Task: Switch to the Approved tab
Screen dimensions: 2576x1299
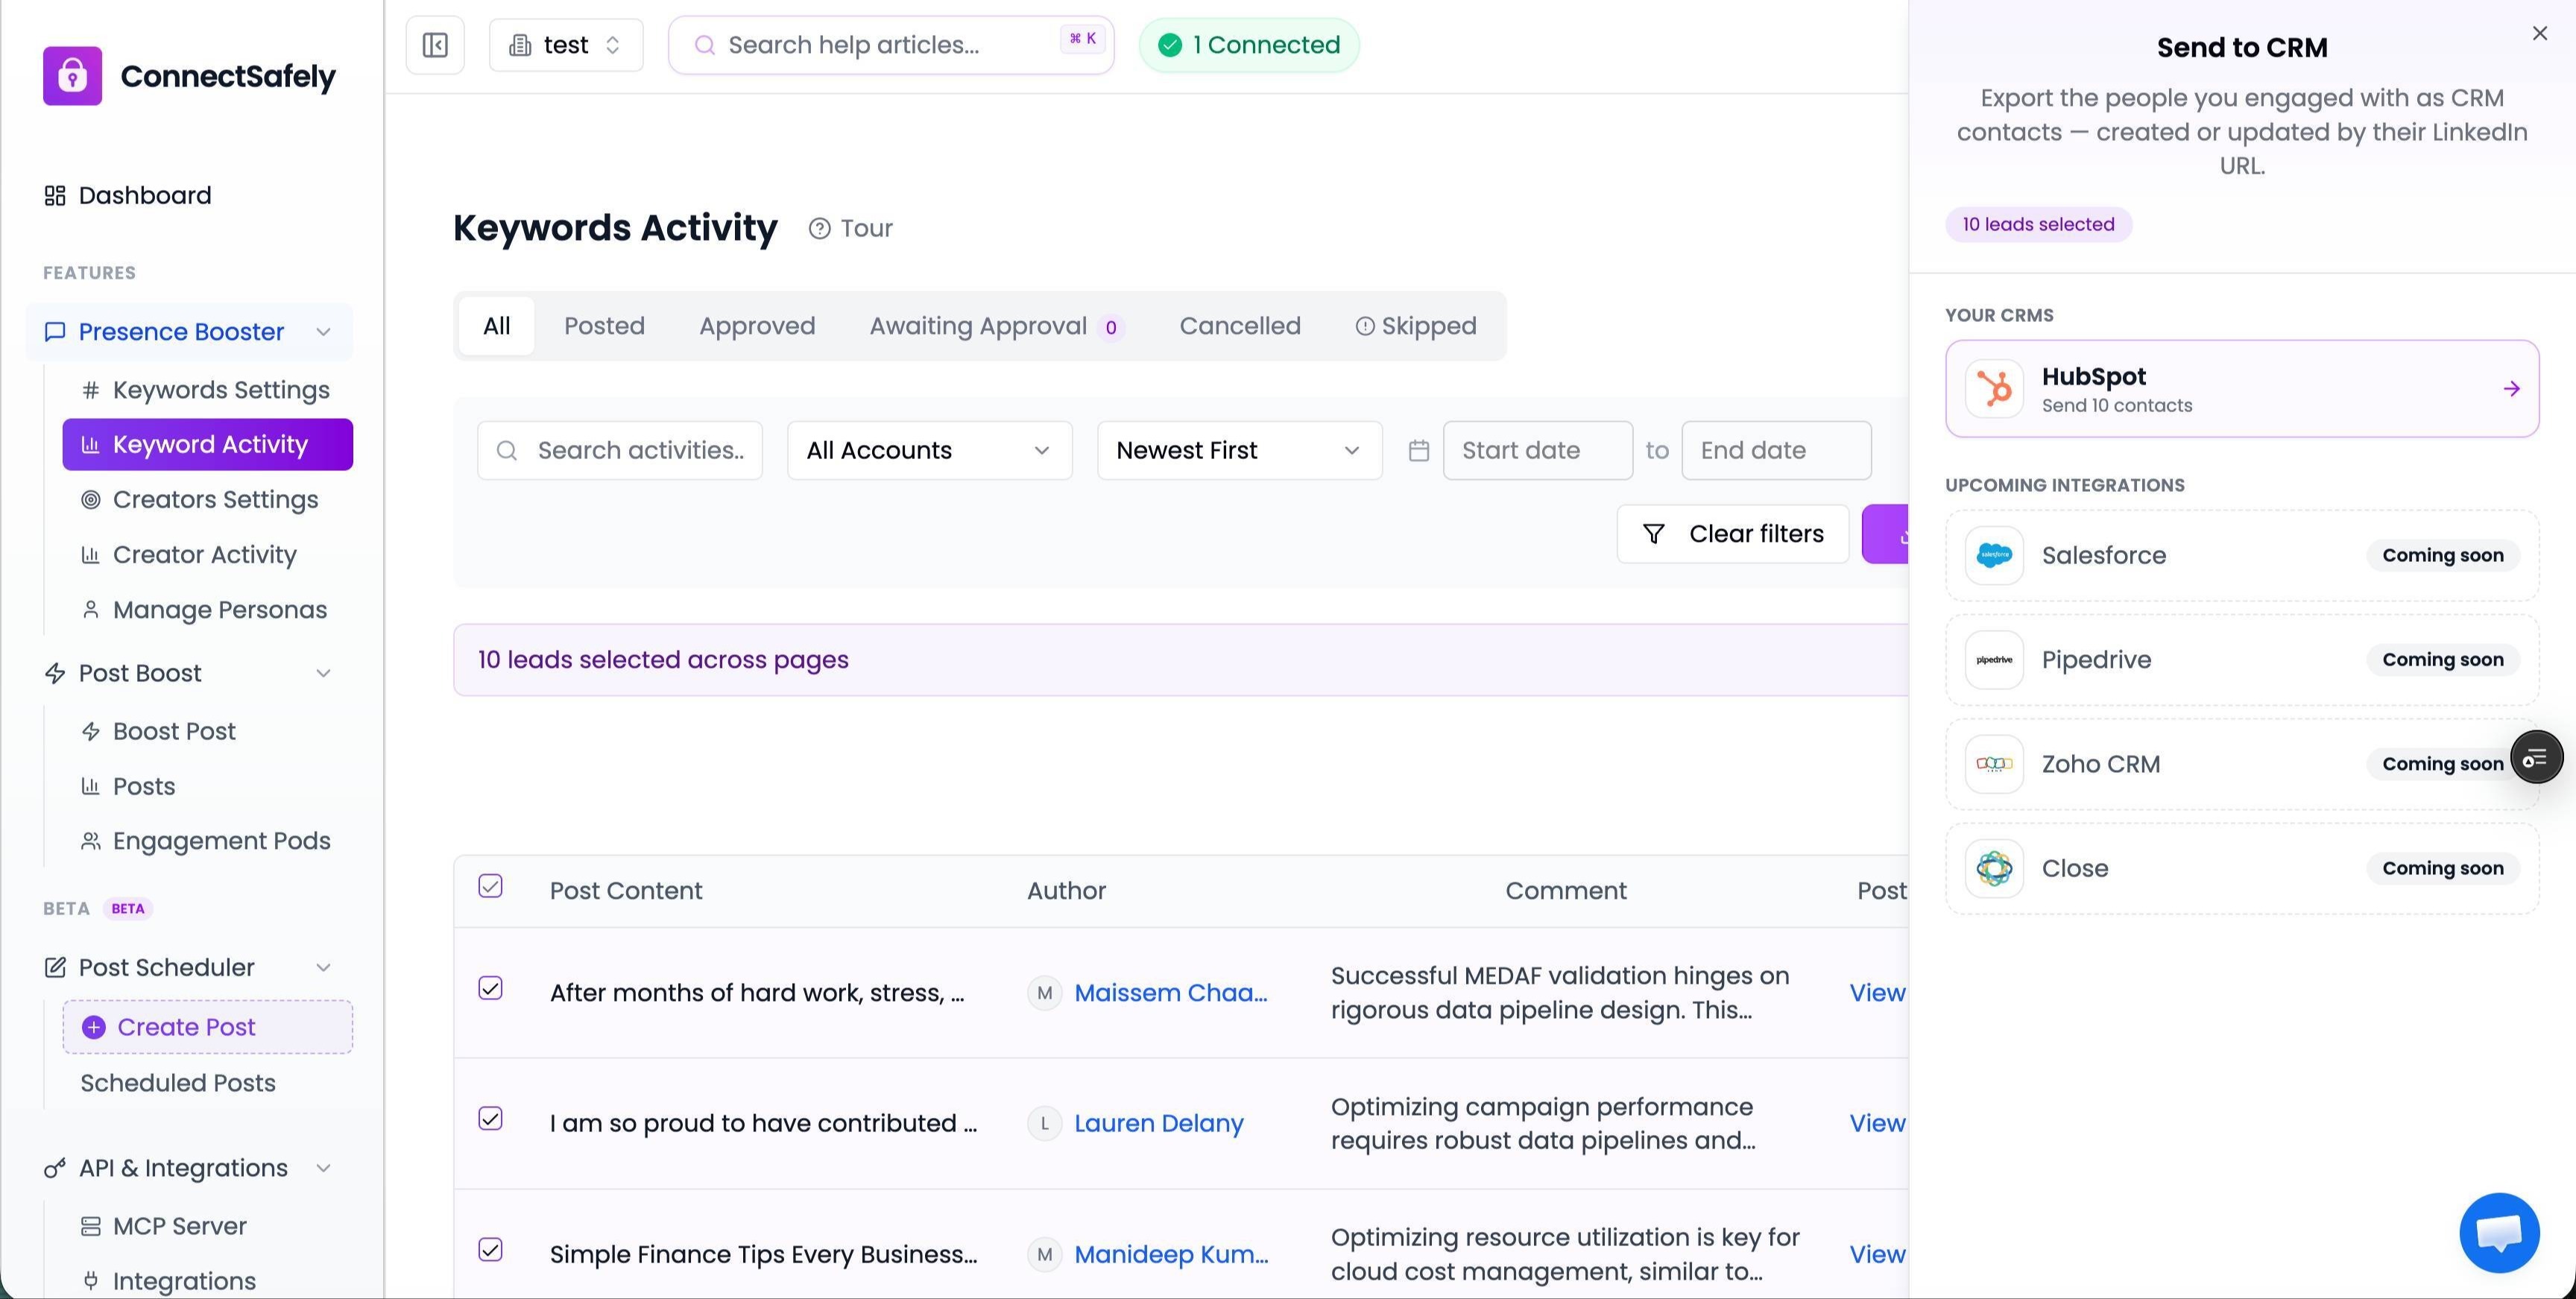Action: (x=757, y=326)
